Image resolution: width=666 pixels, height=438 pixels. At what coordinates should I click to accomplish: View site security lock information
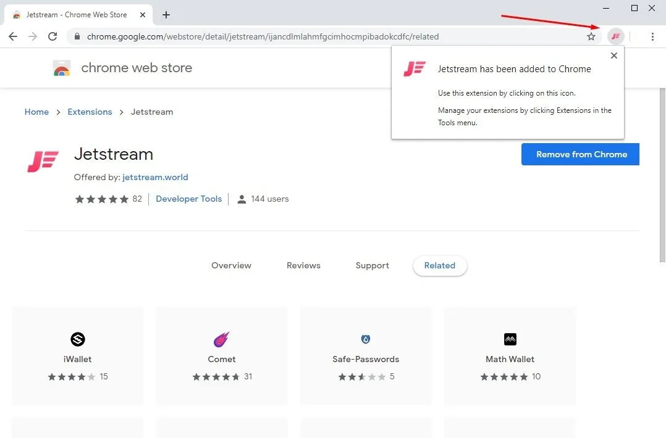point(77,36)
